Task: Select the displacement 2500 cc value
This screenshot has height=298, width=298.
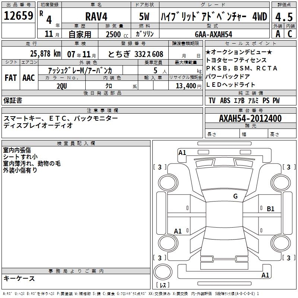Action: click(117, 35)
